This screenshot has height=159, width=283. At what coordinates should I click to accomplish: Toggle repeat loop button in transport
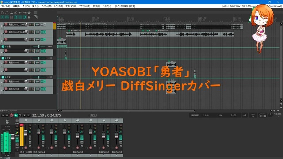pos(20,115)
